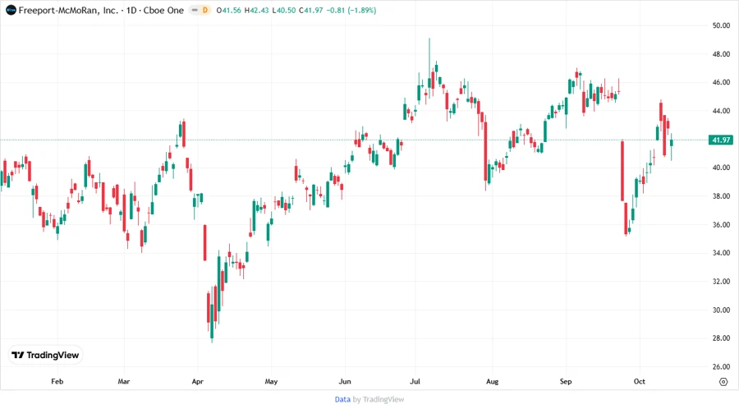The width and height of the screenshot is (739, 409).
Task: Select the Apr label on time axis
Action: [x=197, y=382]
